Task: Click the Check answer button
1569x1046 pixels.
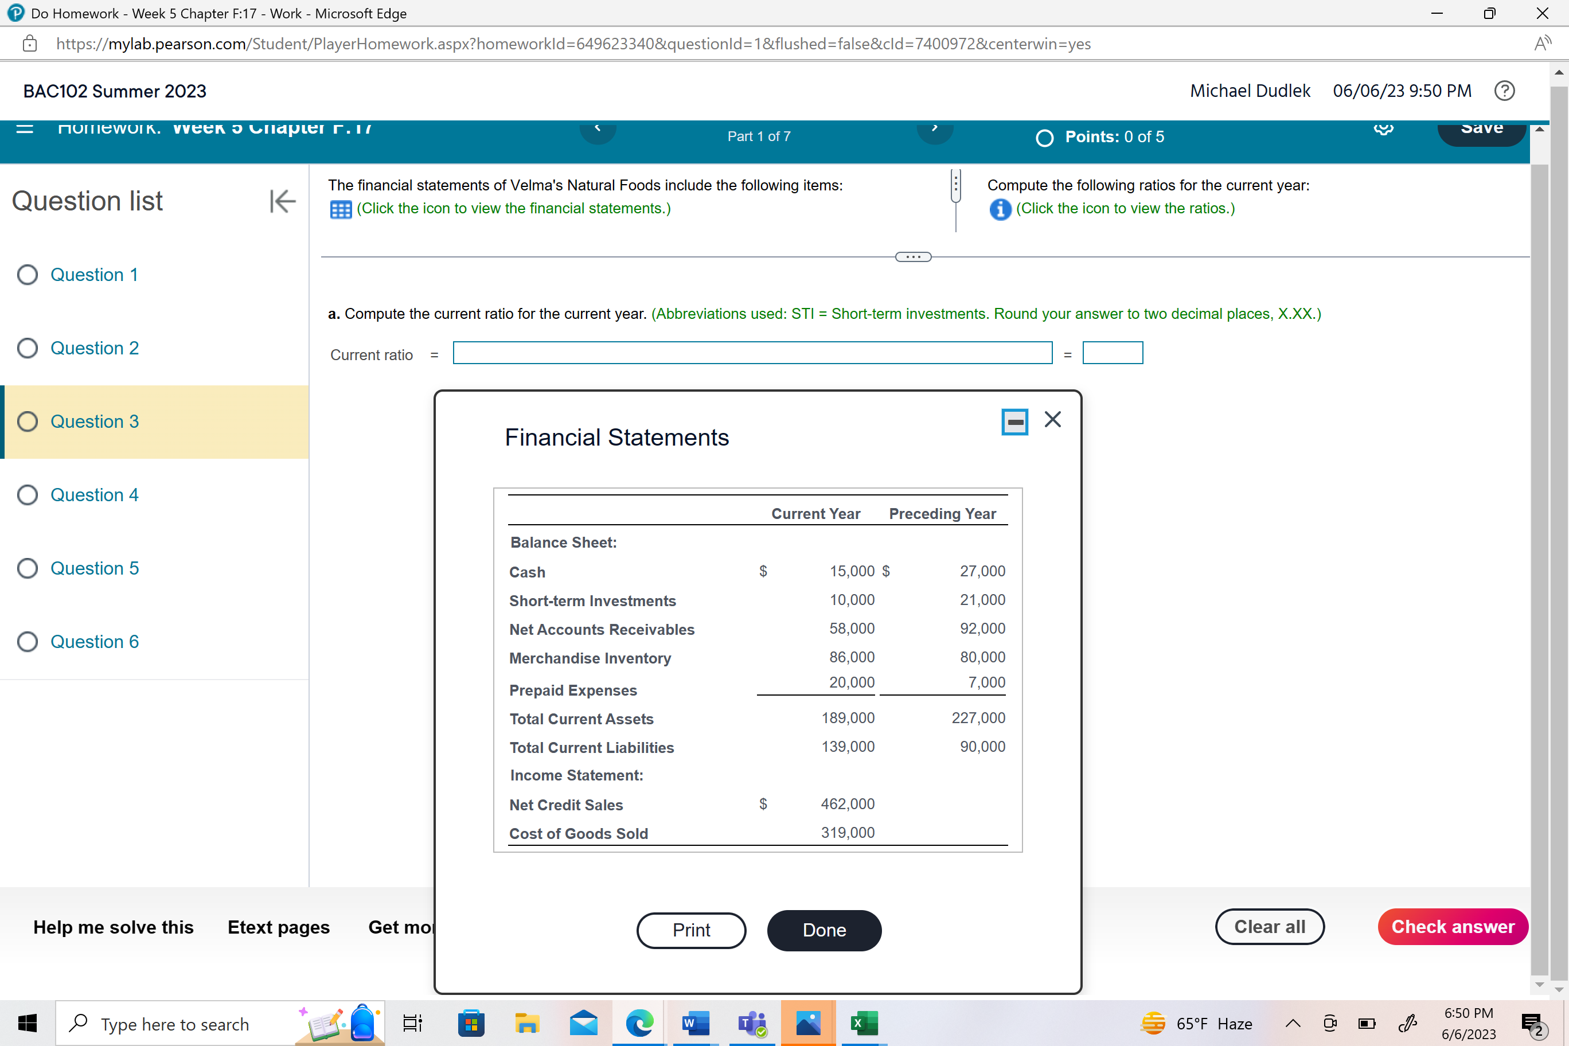Action: tap(1452, 927)
